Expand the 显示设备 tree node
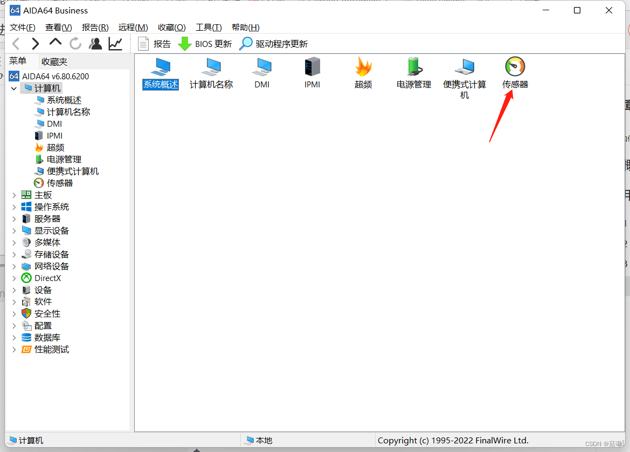Screen dimensions: 630x452 point(14,231)
